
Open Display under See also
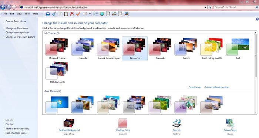pos(9,124)
